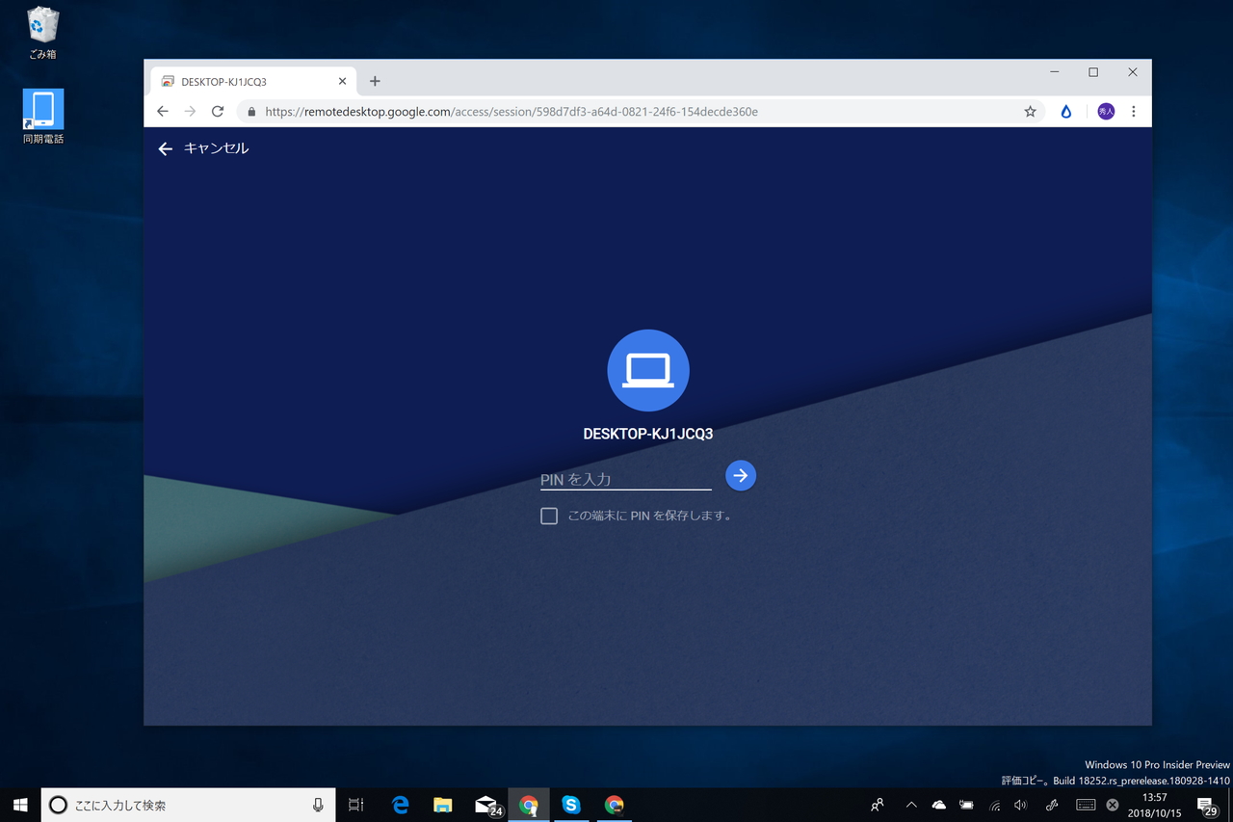
Task: Close the DESKTOP-KJ1JCQ3 tab
Action: (342, 82)
